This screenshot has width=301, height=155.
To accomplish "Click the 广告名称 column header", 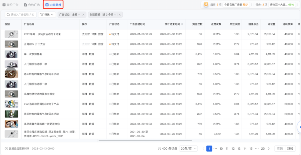I will click(x=29, y=24).
